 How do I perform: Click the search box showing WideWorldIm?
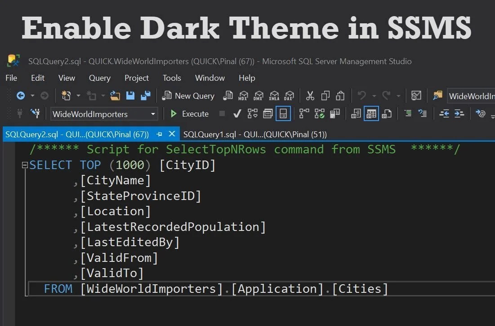pyautogui.click(x=471, y=96)
